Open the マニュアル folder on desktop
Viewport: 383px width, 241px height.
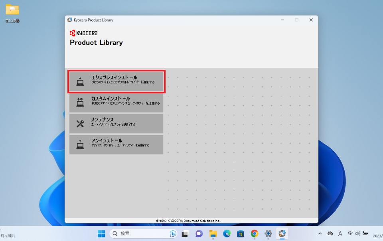coord(12,12)
